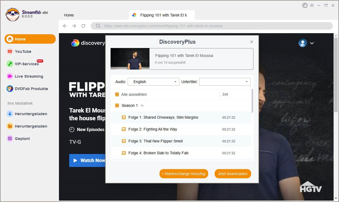Open the Home sidebar item

(x=30, y=39)
